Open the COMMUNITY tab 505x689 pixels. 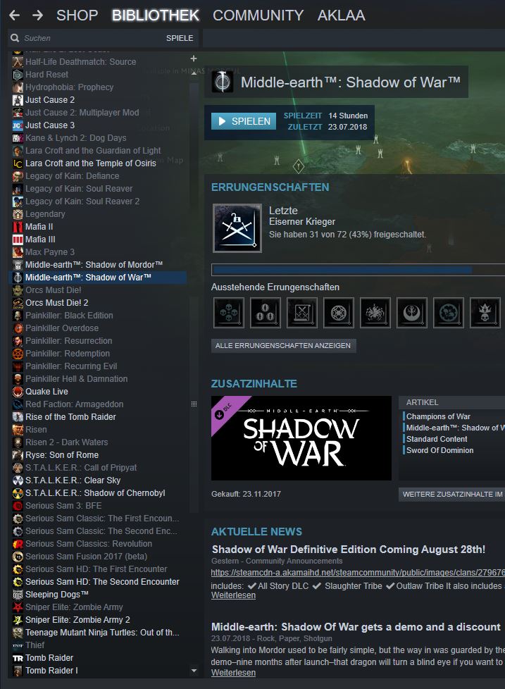pyautogui.click(x=258, y=15)
